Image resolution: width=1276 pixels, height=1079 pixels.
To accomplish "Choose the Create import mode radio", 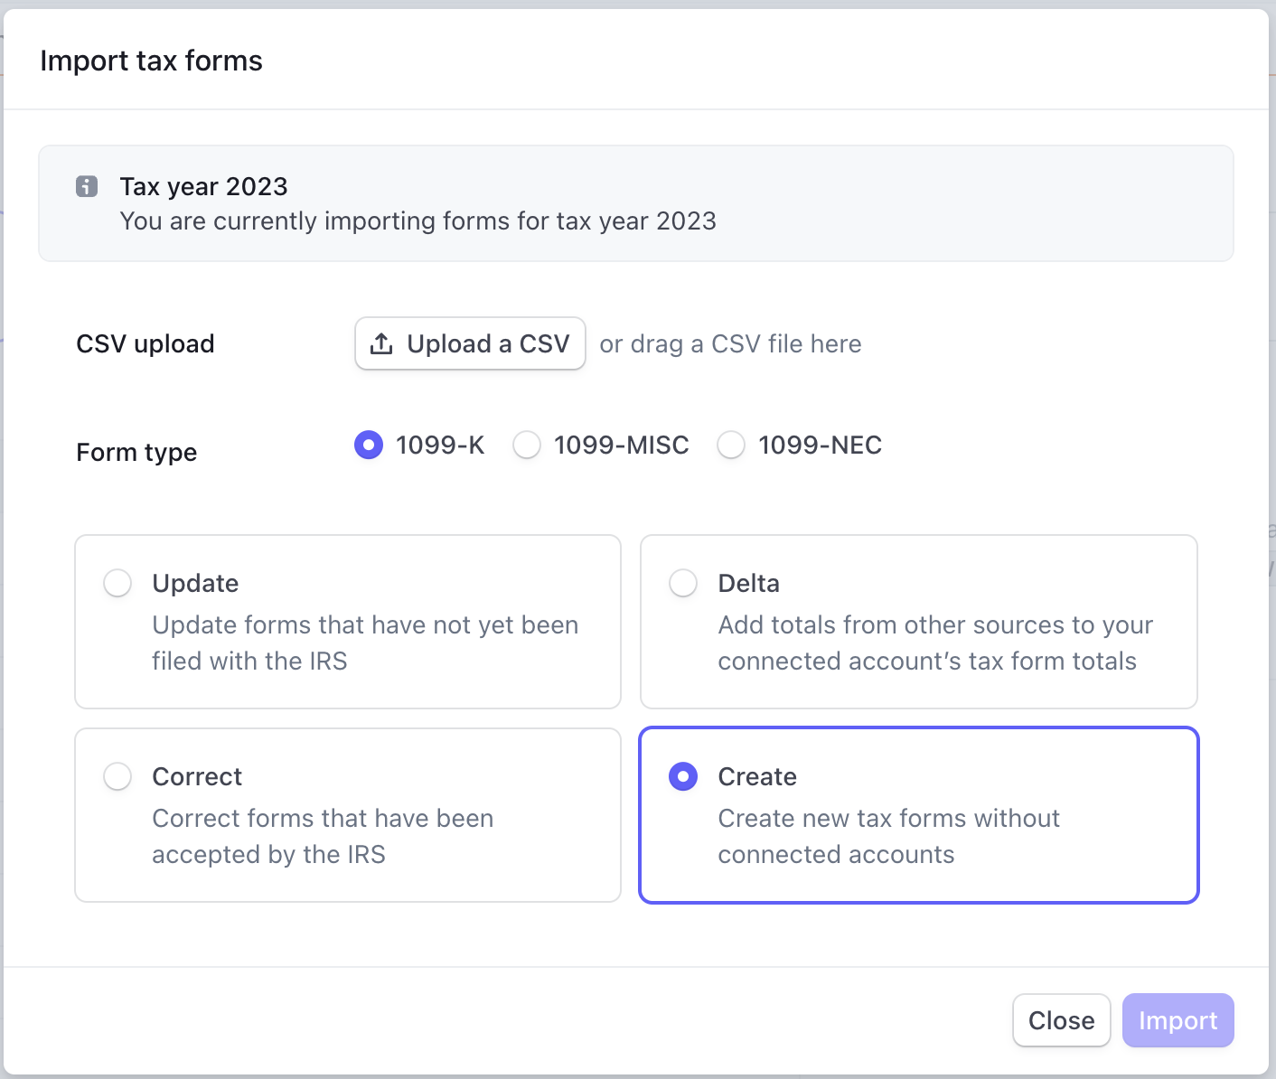I will tap(683, 776).
